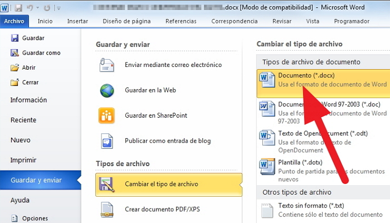Click the Save icon in quick access toolbar
The image size is (390, 223).
[18, 8]
